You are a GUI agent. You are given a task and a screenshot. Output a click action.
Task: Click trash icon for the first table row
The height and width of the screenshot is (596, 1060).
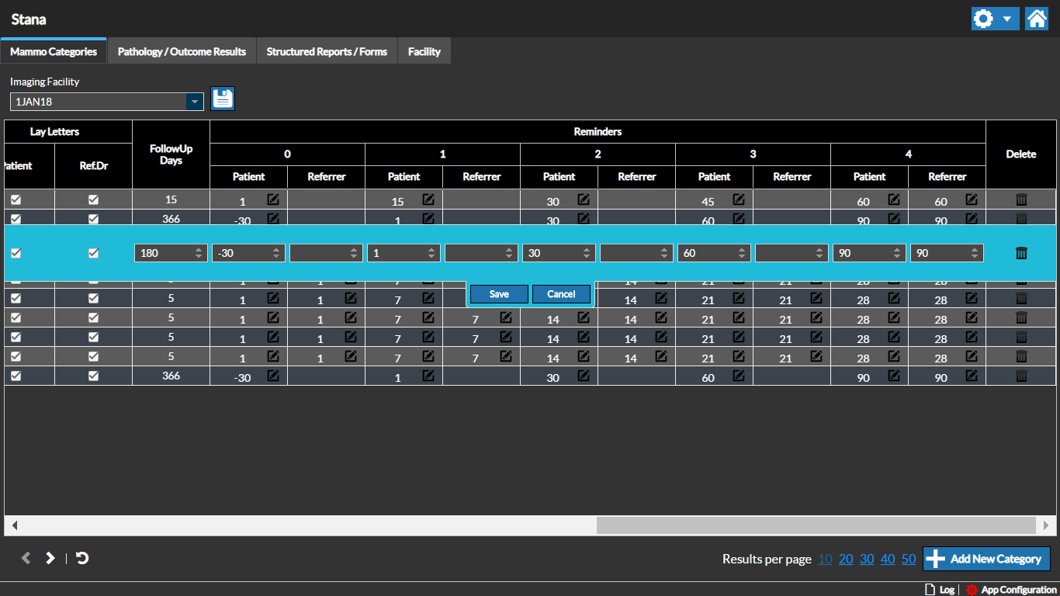click(x=1021, y=199)
